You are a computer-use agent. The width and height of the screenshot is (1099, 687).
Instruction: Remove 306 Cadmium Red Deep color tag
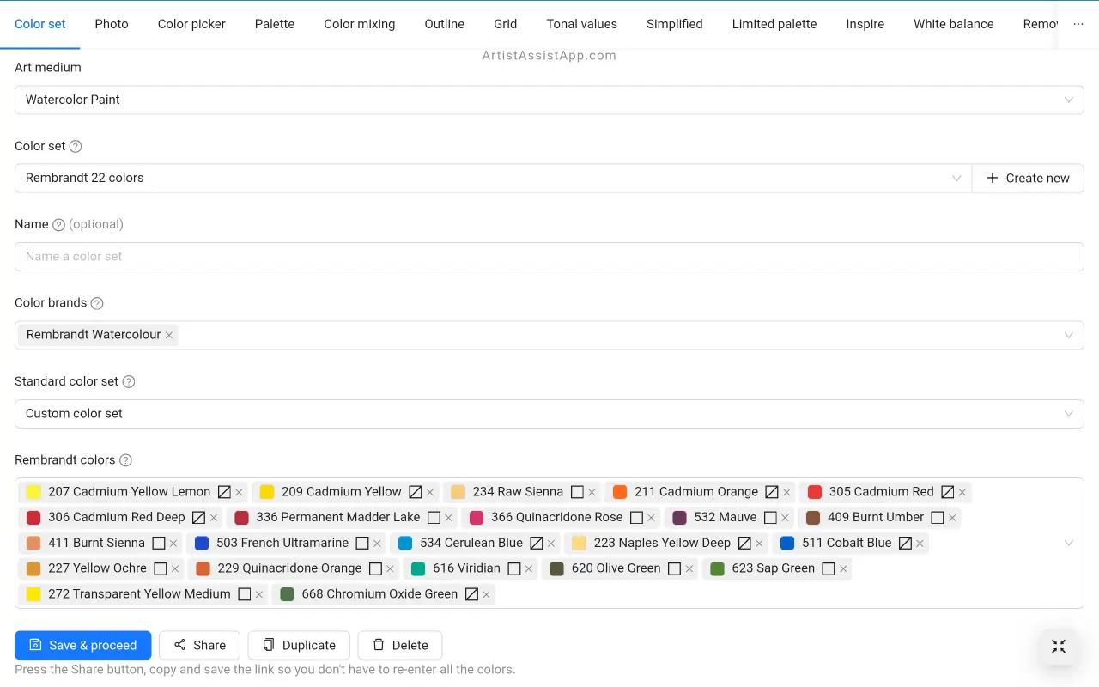click(214, 518)
